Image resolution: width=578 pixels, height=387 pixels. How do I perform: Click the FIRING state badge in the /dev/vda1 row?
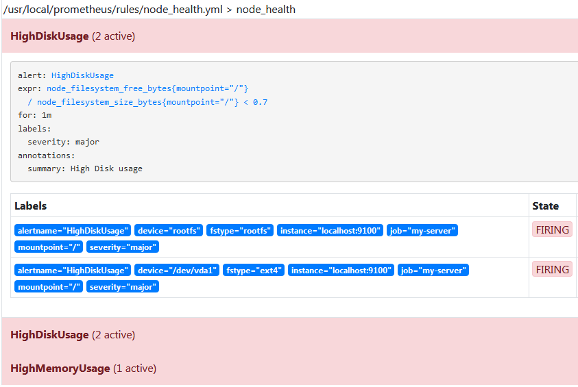pos(552,270)
